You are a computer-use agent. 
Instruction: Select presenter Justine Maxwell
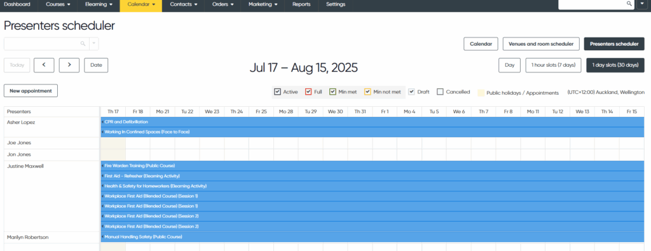pyautogui.click(x=25, y=166)
